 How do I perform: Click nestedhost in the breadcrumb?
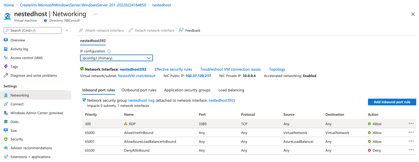pos(161,5)
